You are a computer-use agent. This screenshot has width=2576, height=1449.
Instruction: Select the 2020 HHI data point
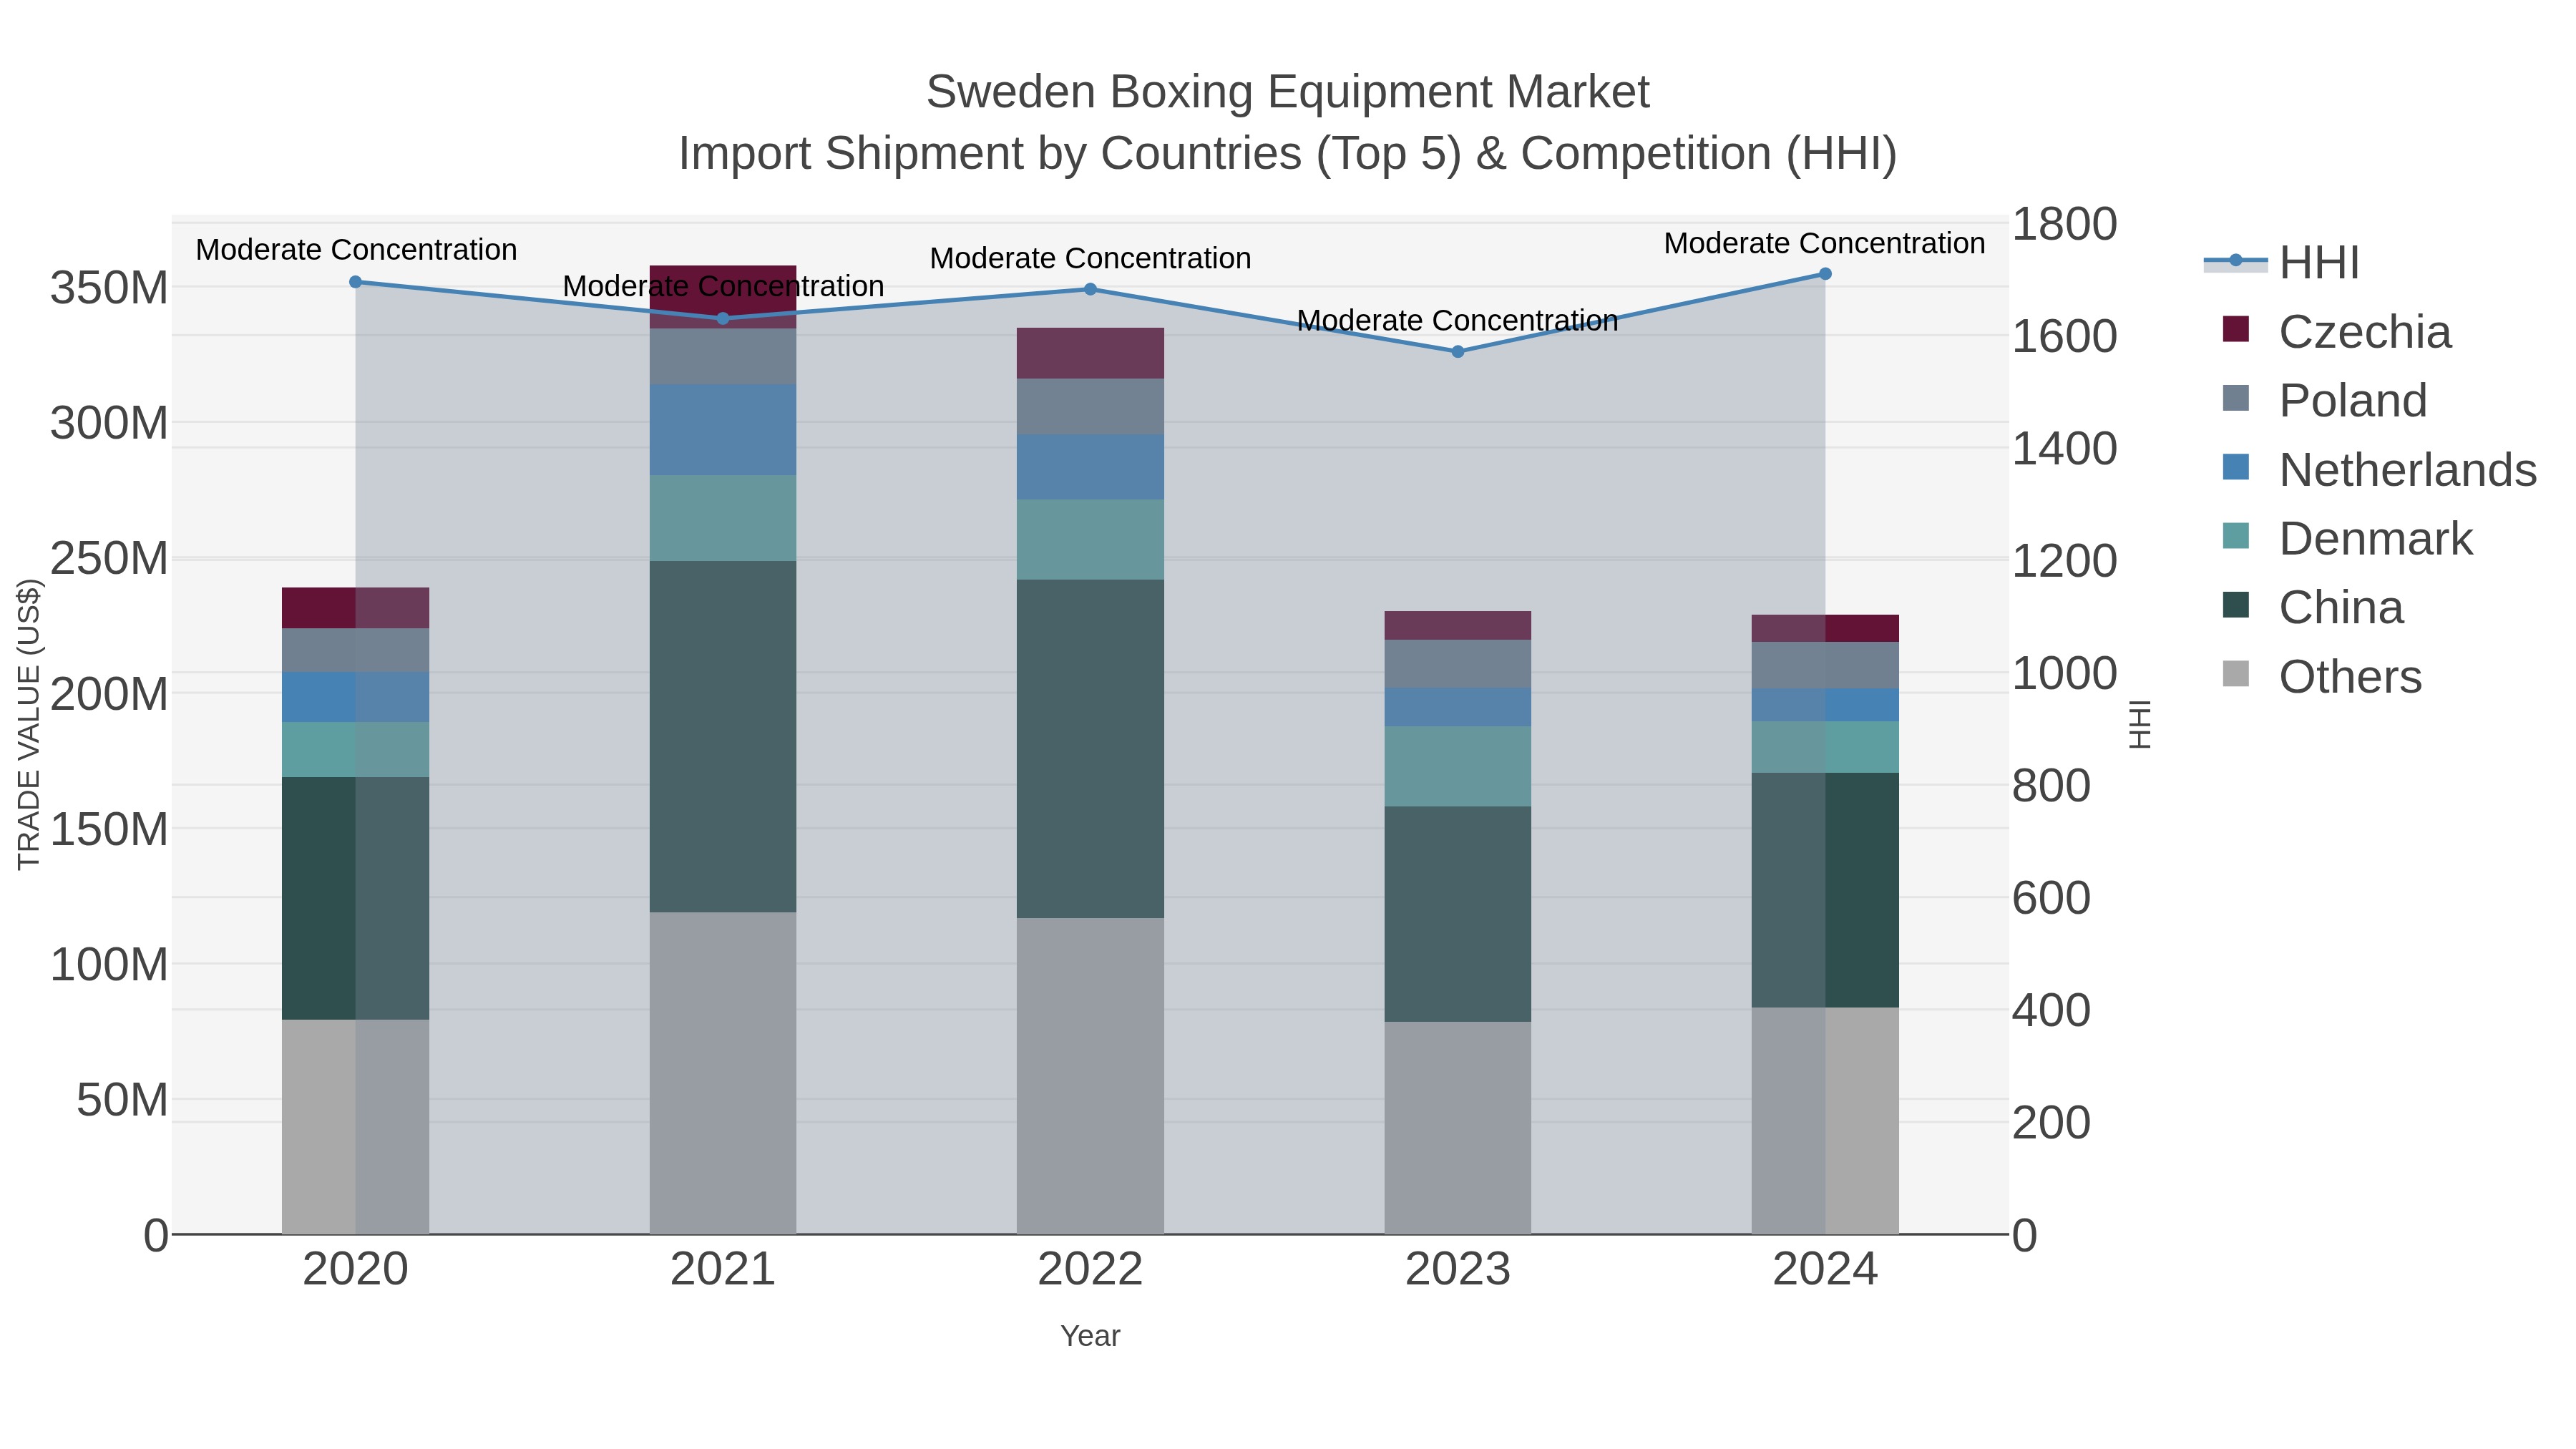pos(355,282)
